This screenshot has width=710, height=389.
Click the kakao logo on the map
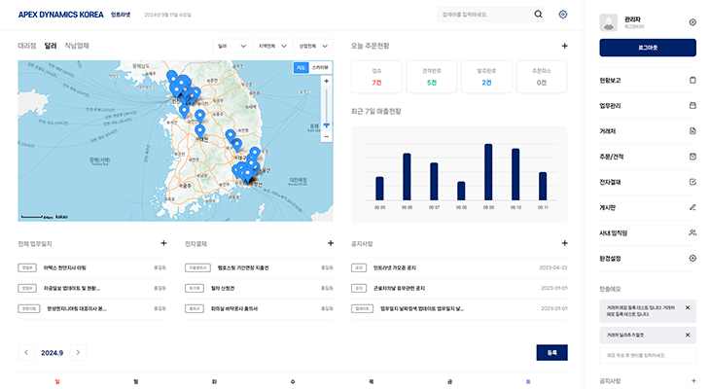tap(61, 217)
